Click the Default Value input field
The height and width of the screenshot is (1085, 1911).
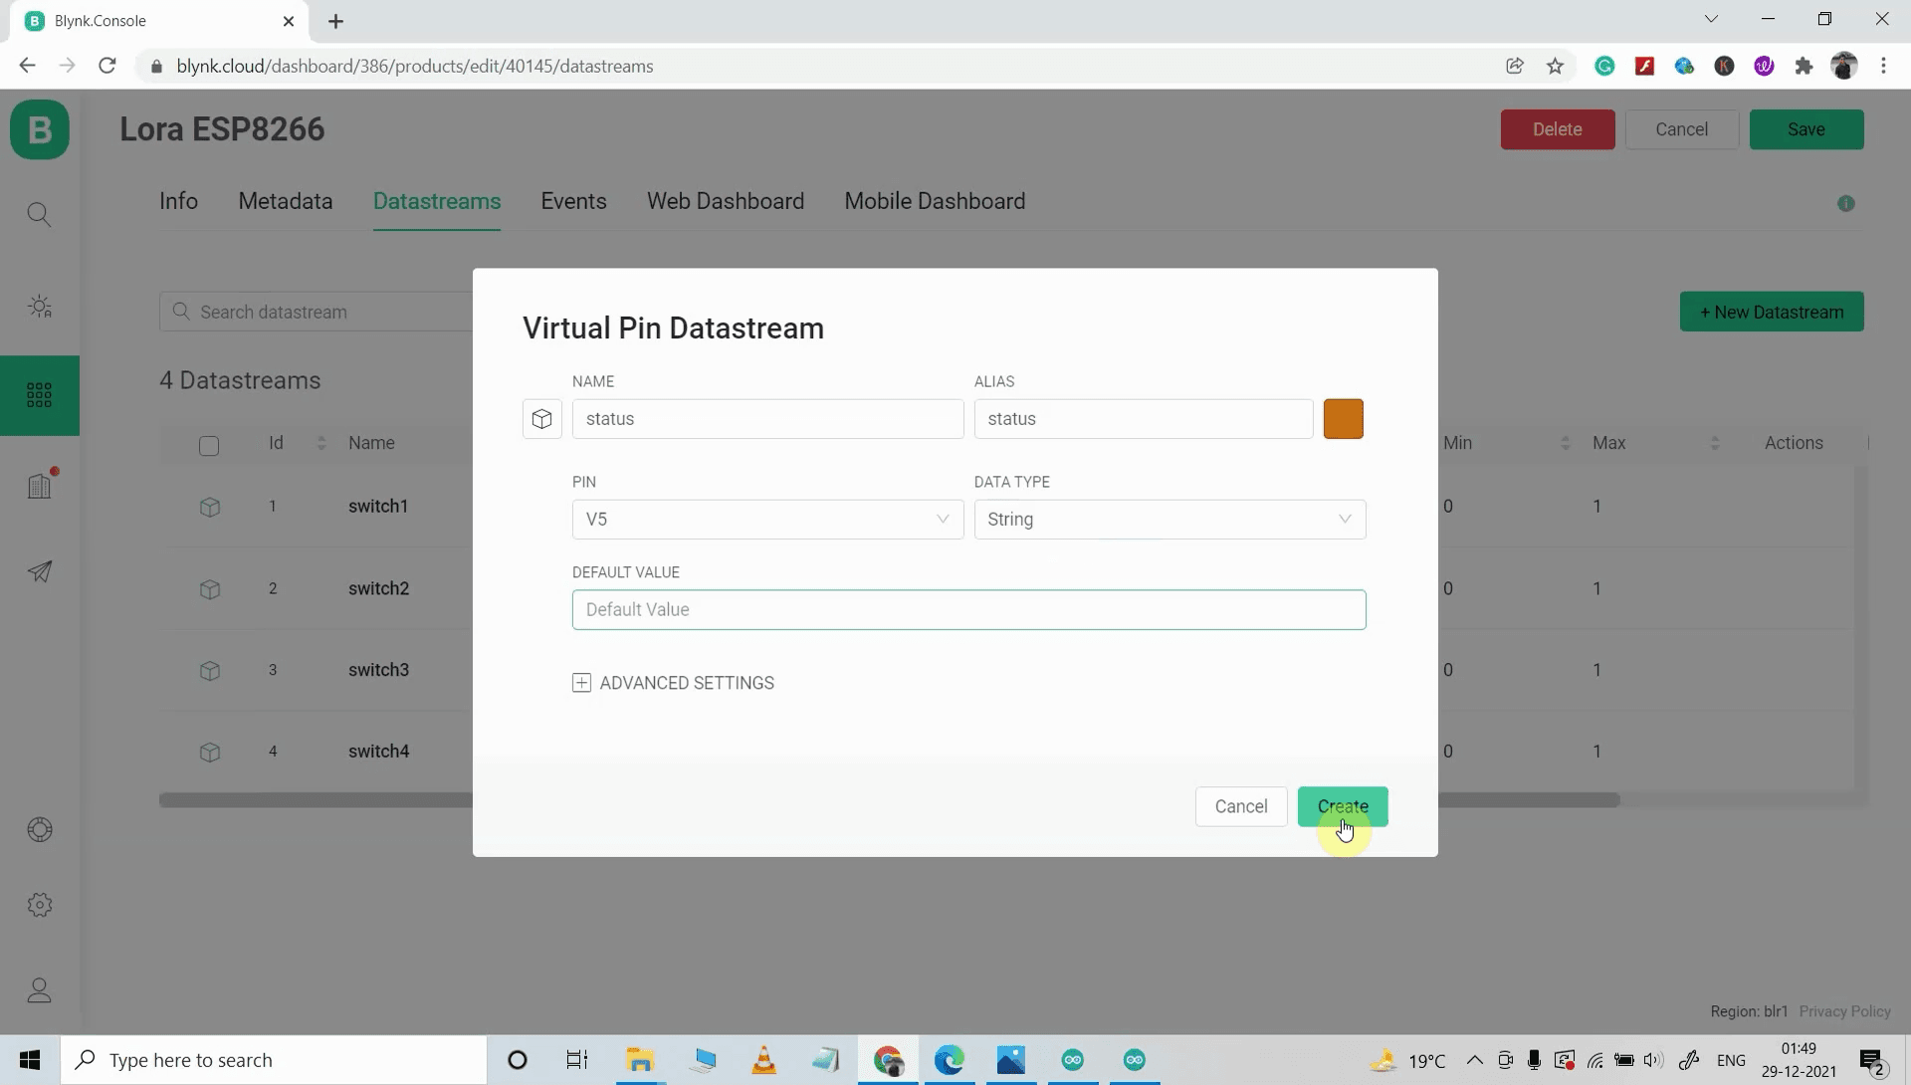[x=969, y=609]
